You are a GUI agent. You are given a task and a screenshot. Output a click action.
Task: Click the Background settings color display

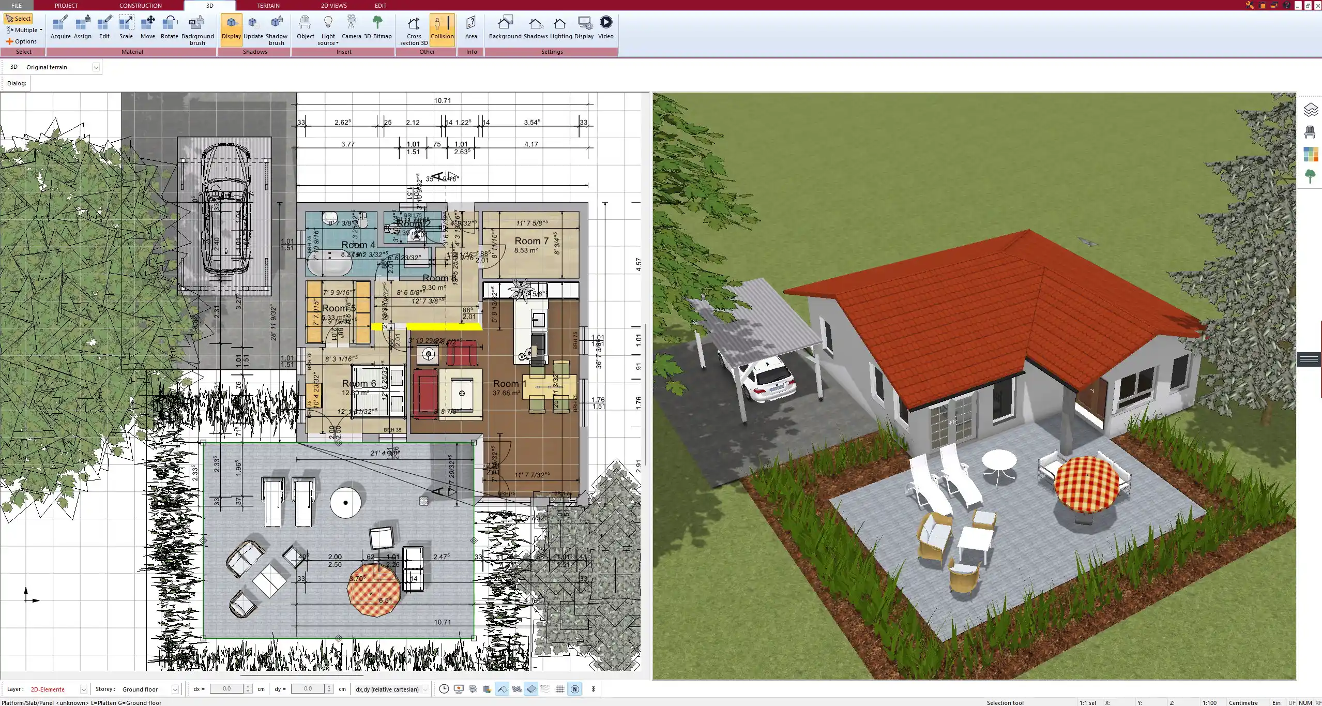(x=504, y=24)
